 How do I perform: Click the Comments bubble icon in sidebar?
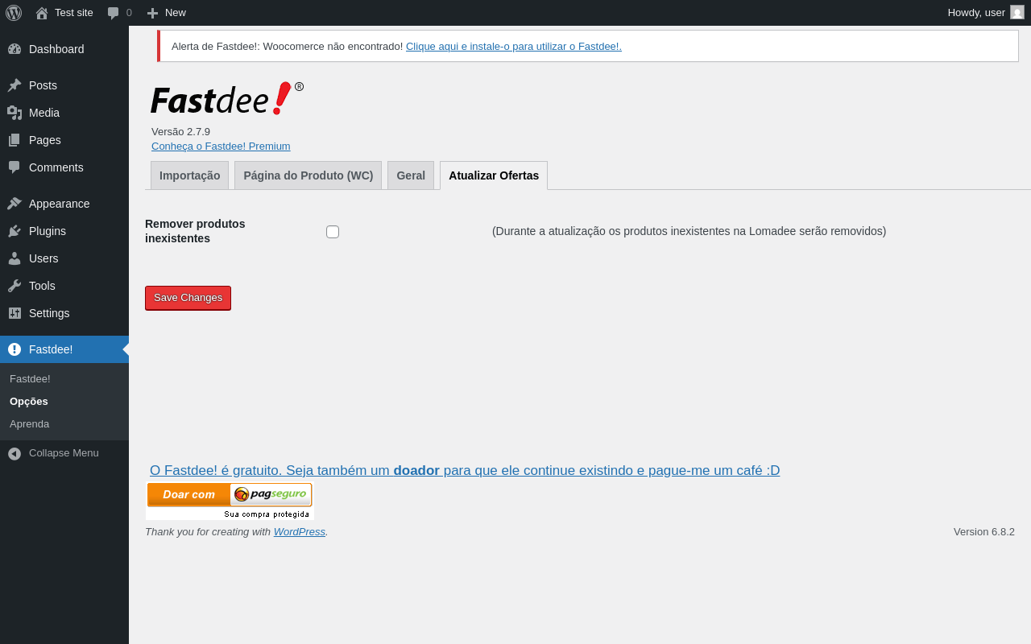14,167
